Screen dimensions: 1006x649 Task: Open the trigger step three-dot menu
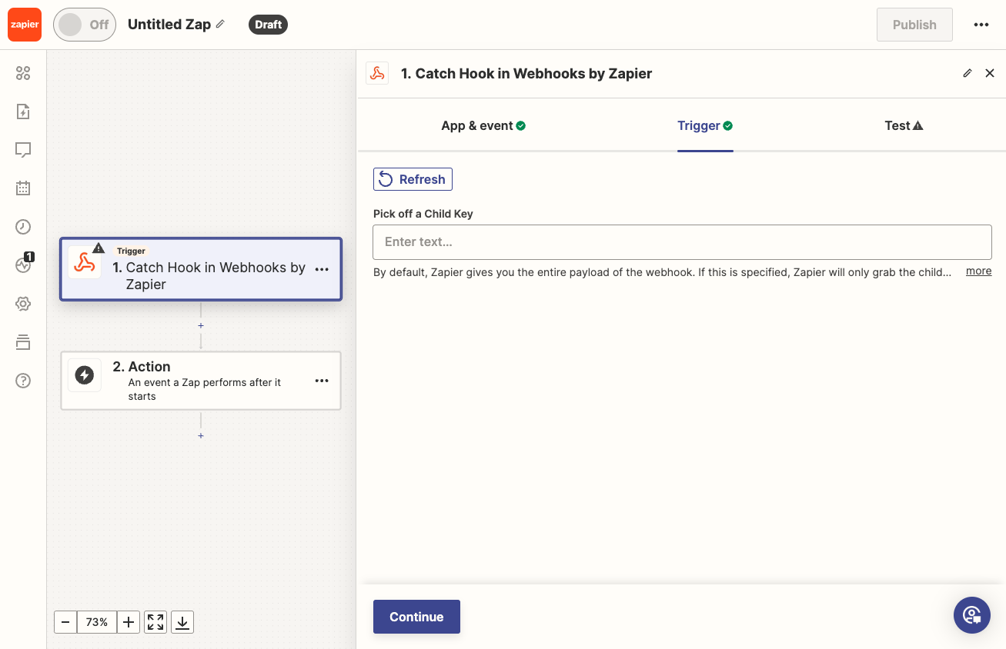point(322,270)
